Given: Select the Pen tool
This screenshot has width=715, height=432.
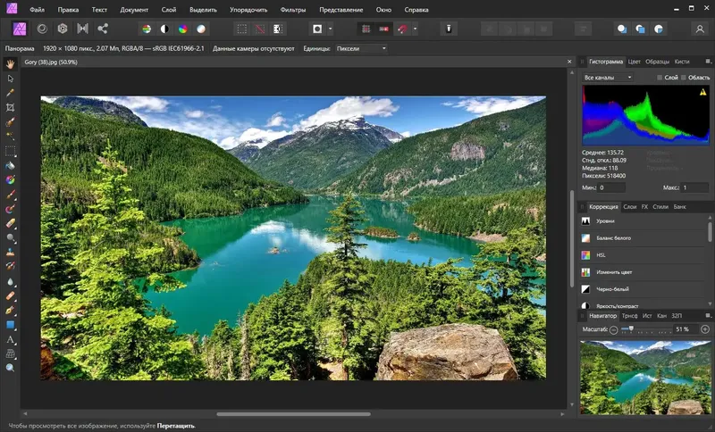Looking at the screenshot, I should coord(10,311).
